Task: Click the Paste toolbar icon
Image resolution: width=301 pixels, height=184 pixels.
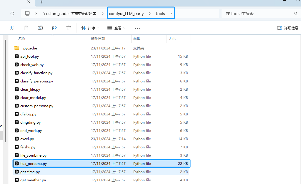Action: [x=26, y=28]
